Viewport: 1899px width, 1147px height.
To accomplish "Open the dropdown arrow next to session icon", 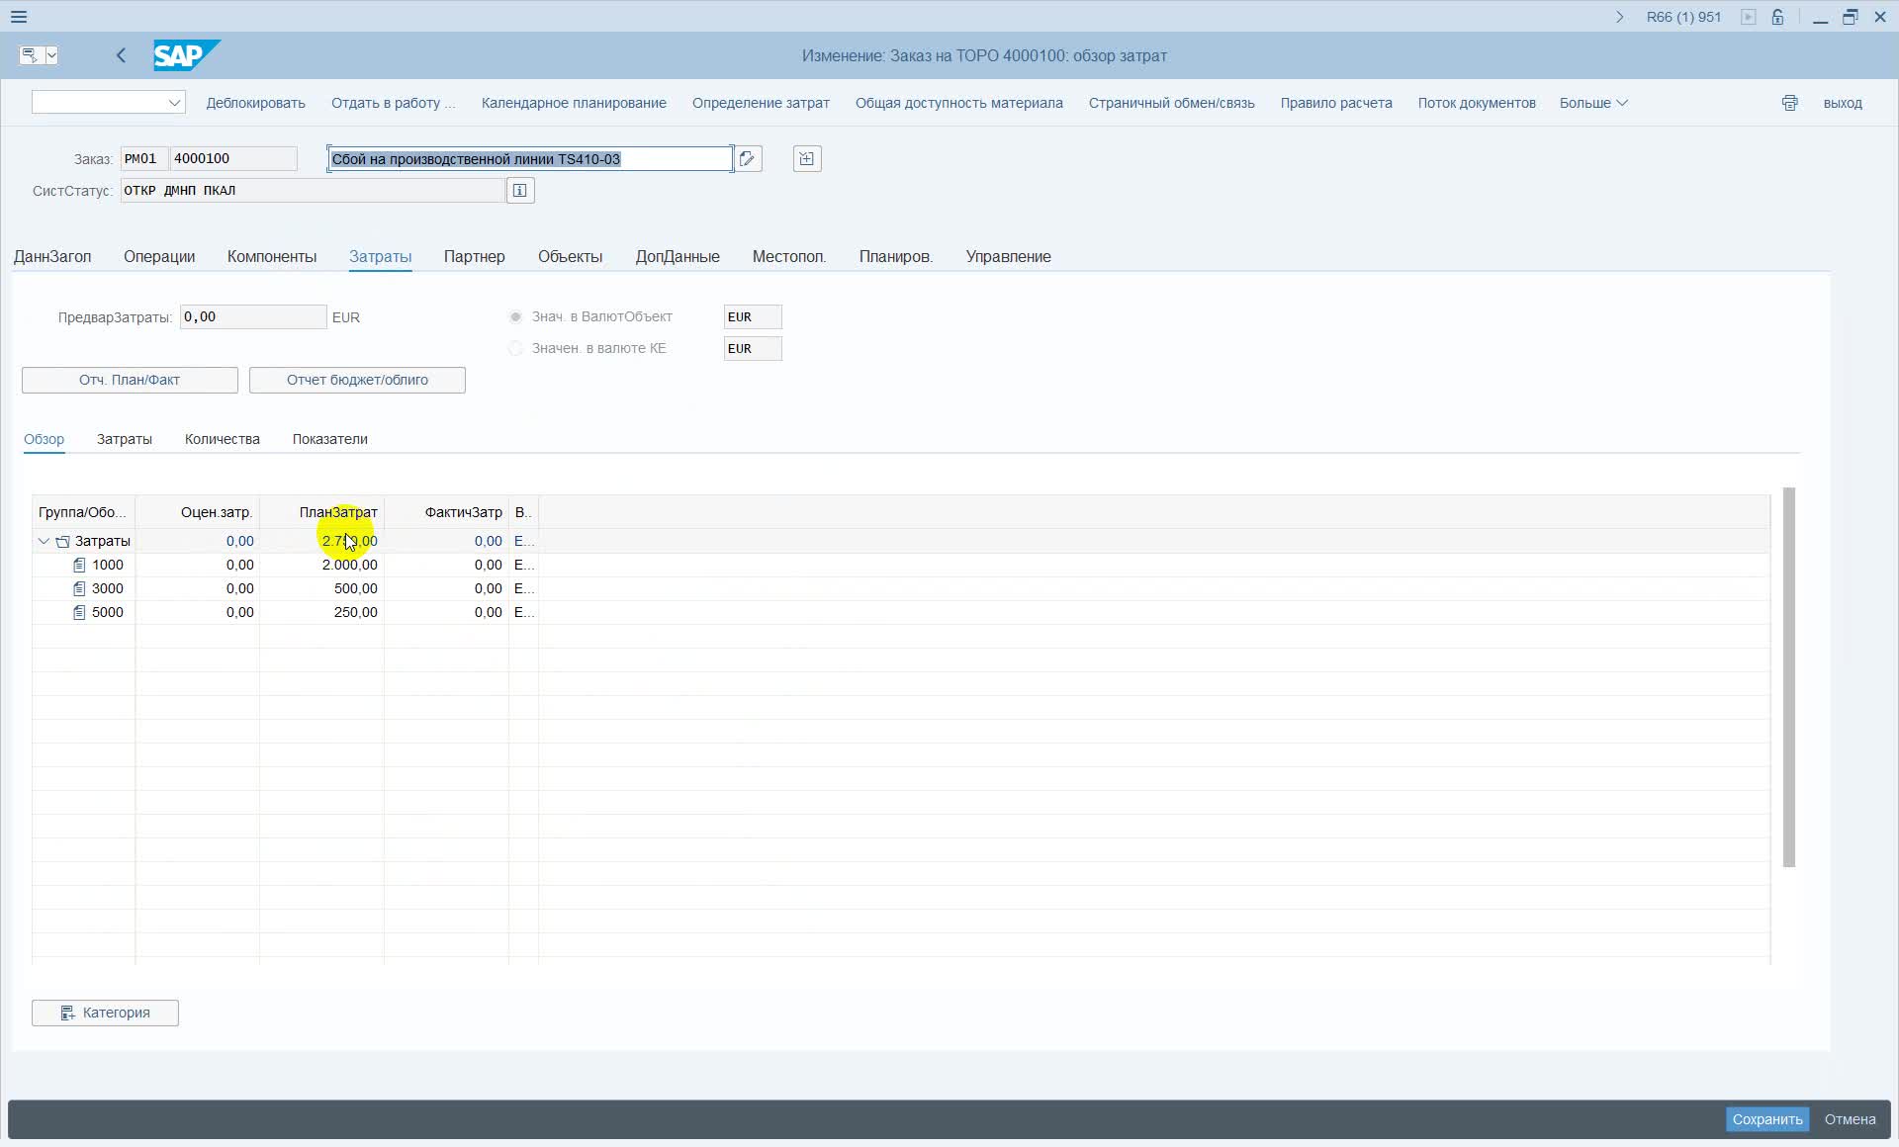I will pos(51,55).
